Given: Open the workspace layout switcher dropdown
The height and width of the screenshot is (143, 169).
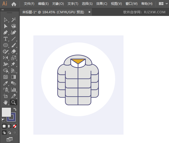Looking at the screenshot, I should pyautogui.click(x=163, y=4).
